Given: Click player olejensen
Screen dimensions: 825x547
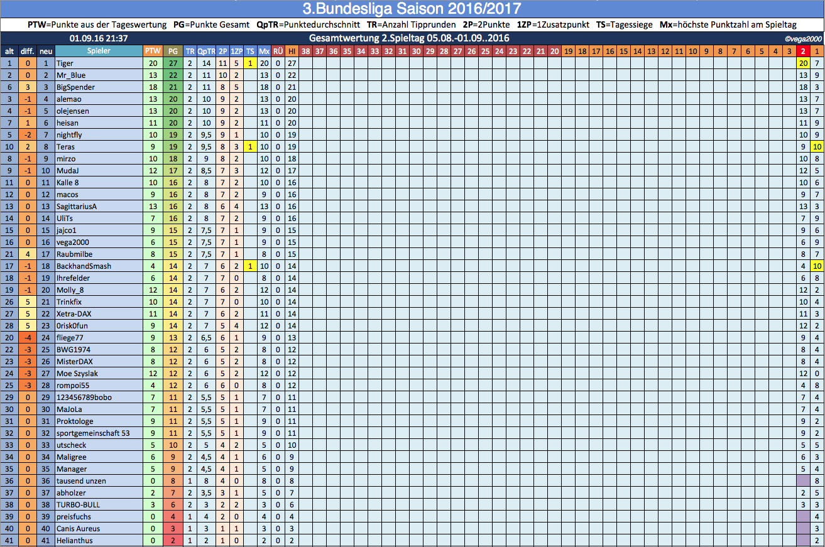Looking at the screenshot, I should point(72,111).
